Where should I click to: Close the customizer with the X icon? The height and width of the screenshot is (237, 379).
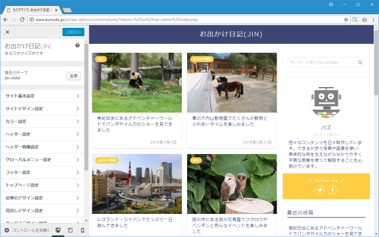click(x=7, y=32)
